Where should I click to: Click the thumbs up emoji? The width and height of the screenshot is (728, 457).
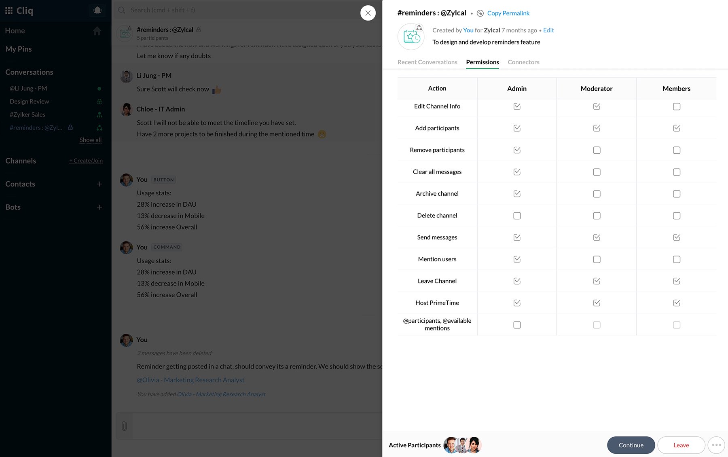pos(217,89)
